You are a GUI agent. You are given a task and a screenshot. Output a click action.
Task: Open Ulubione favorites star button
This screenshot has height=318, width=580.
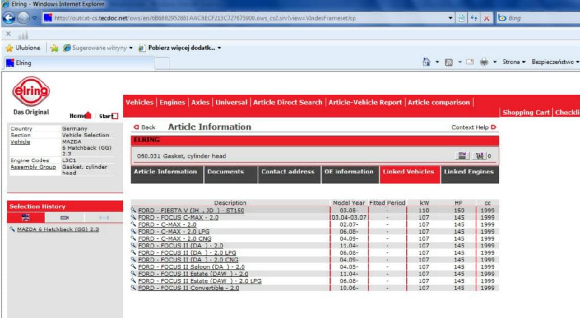pyautogui.click(x=23, y=48)
